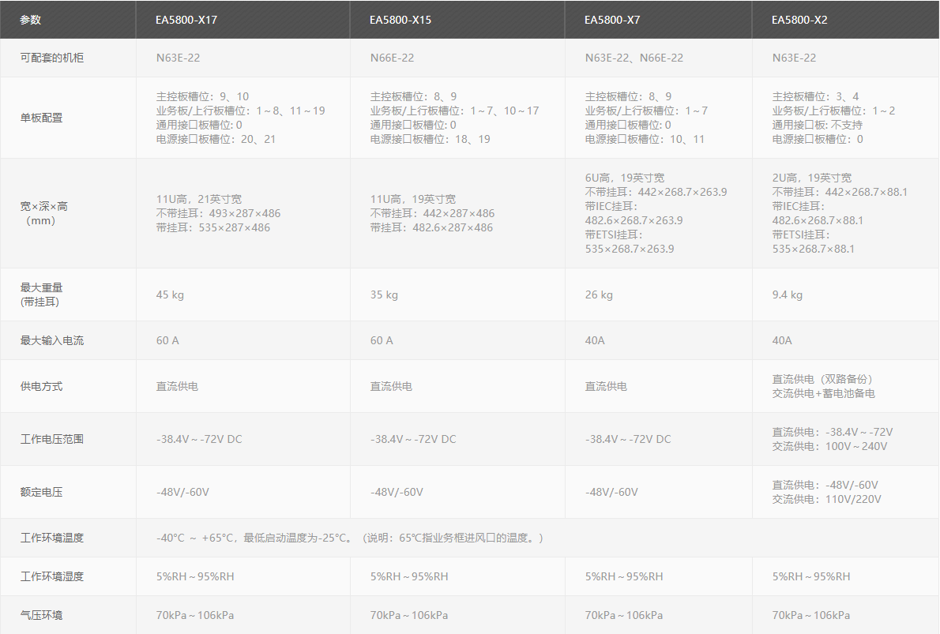This screenshot has height=634, width=940.
Task: Click the line '通用接口板: 不支持'
Action: tap(818, 125)
